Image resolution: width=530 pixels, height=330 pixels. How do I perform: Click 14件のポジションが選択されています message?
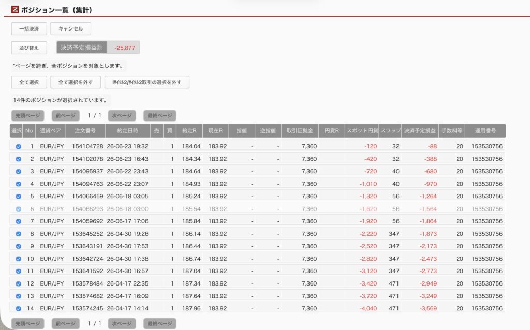tap(61, 100)
